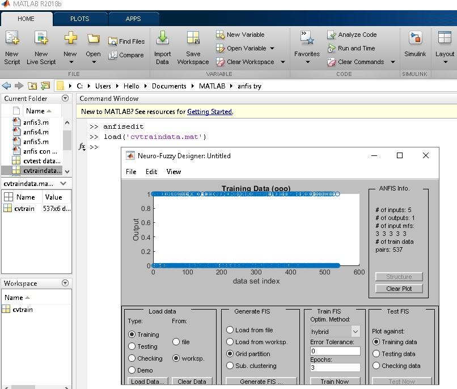The height and width of the screenshot is (389, 457).
Task: Click the Train Now button
Action: tap(335, 382)
